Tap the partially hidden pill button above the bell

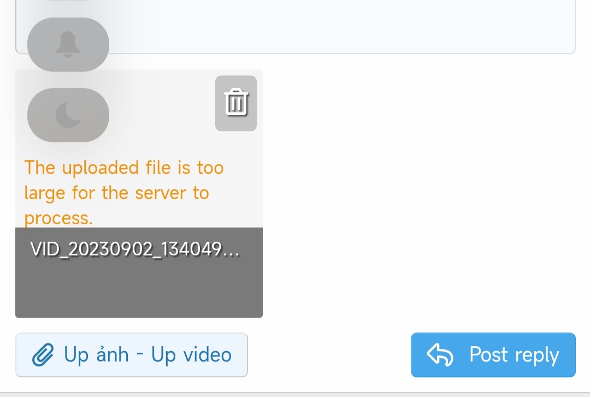[x=68, y=0]
